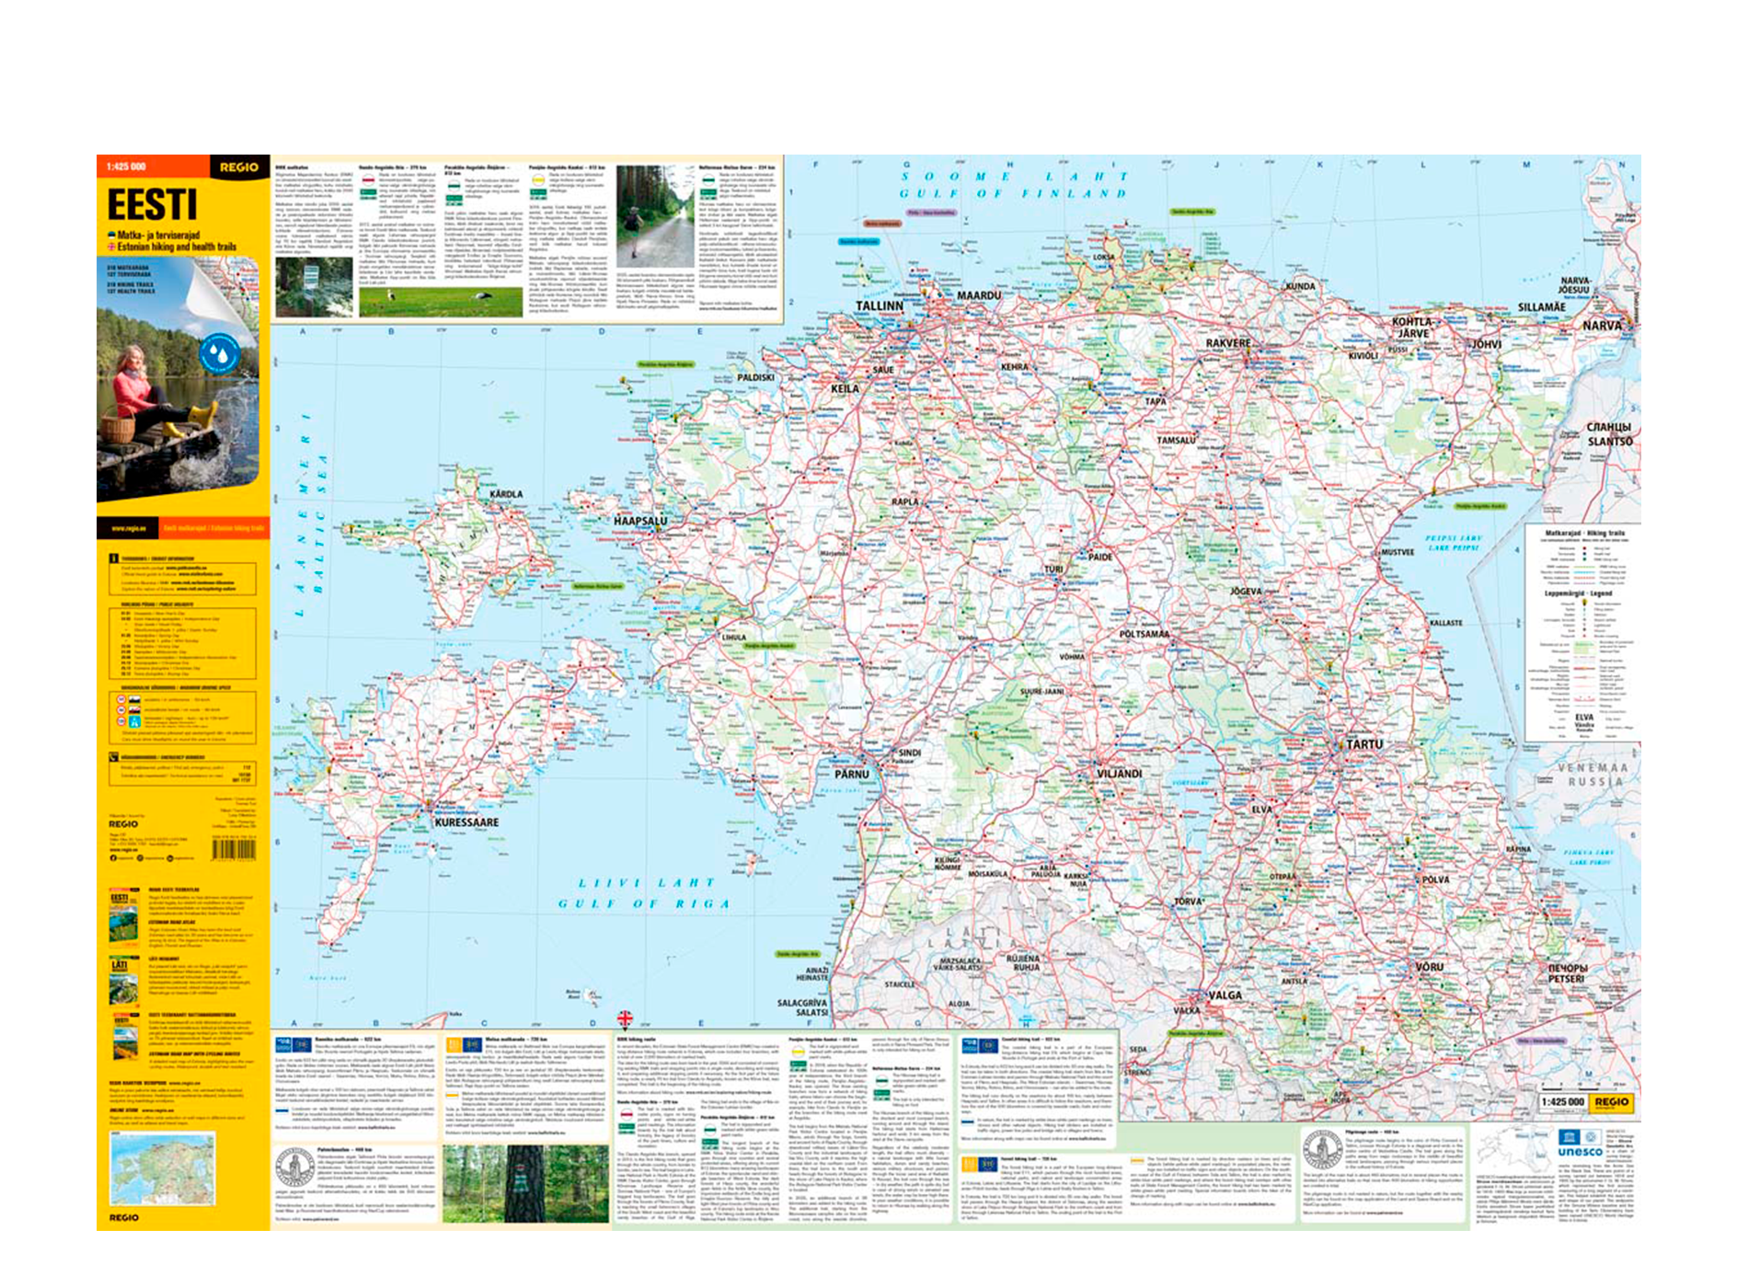
Task: Click the PALDISKI label
Action: 755,377
